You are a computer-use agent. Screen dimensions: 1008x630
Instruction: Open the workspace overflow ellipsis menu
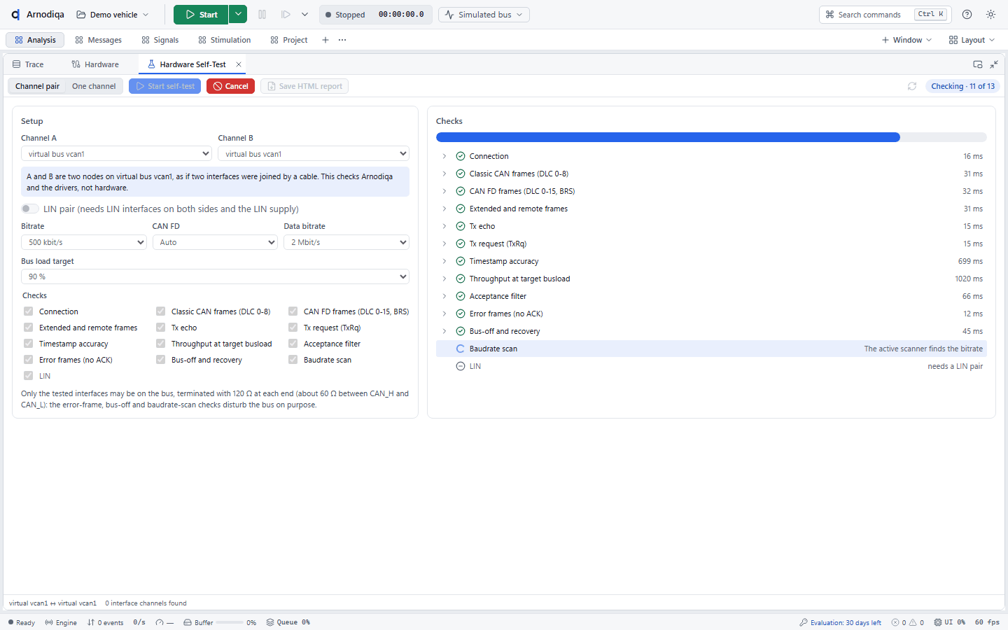click(342, 40)
